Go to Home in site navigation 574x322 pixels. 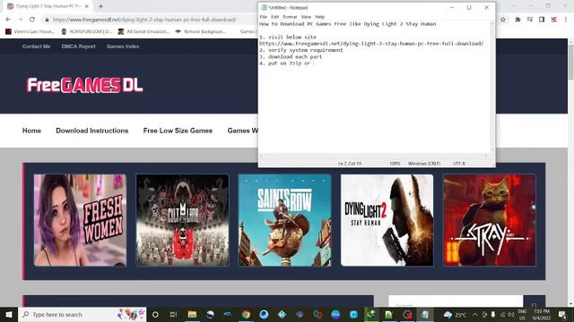click(31, 131)
